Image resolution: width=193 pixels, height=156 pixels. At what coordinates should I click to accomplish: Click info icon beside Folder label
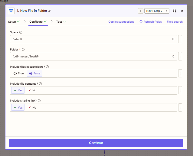click(x=23, y=49)
